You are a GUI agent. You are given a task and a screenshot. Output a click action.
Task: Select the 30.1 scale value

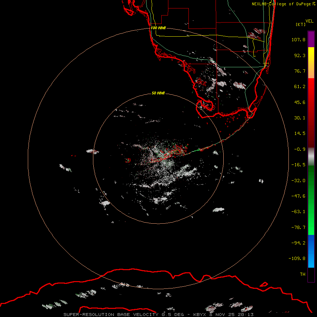click(x=300, y=118)
